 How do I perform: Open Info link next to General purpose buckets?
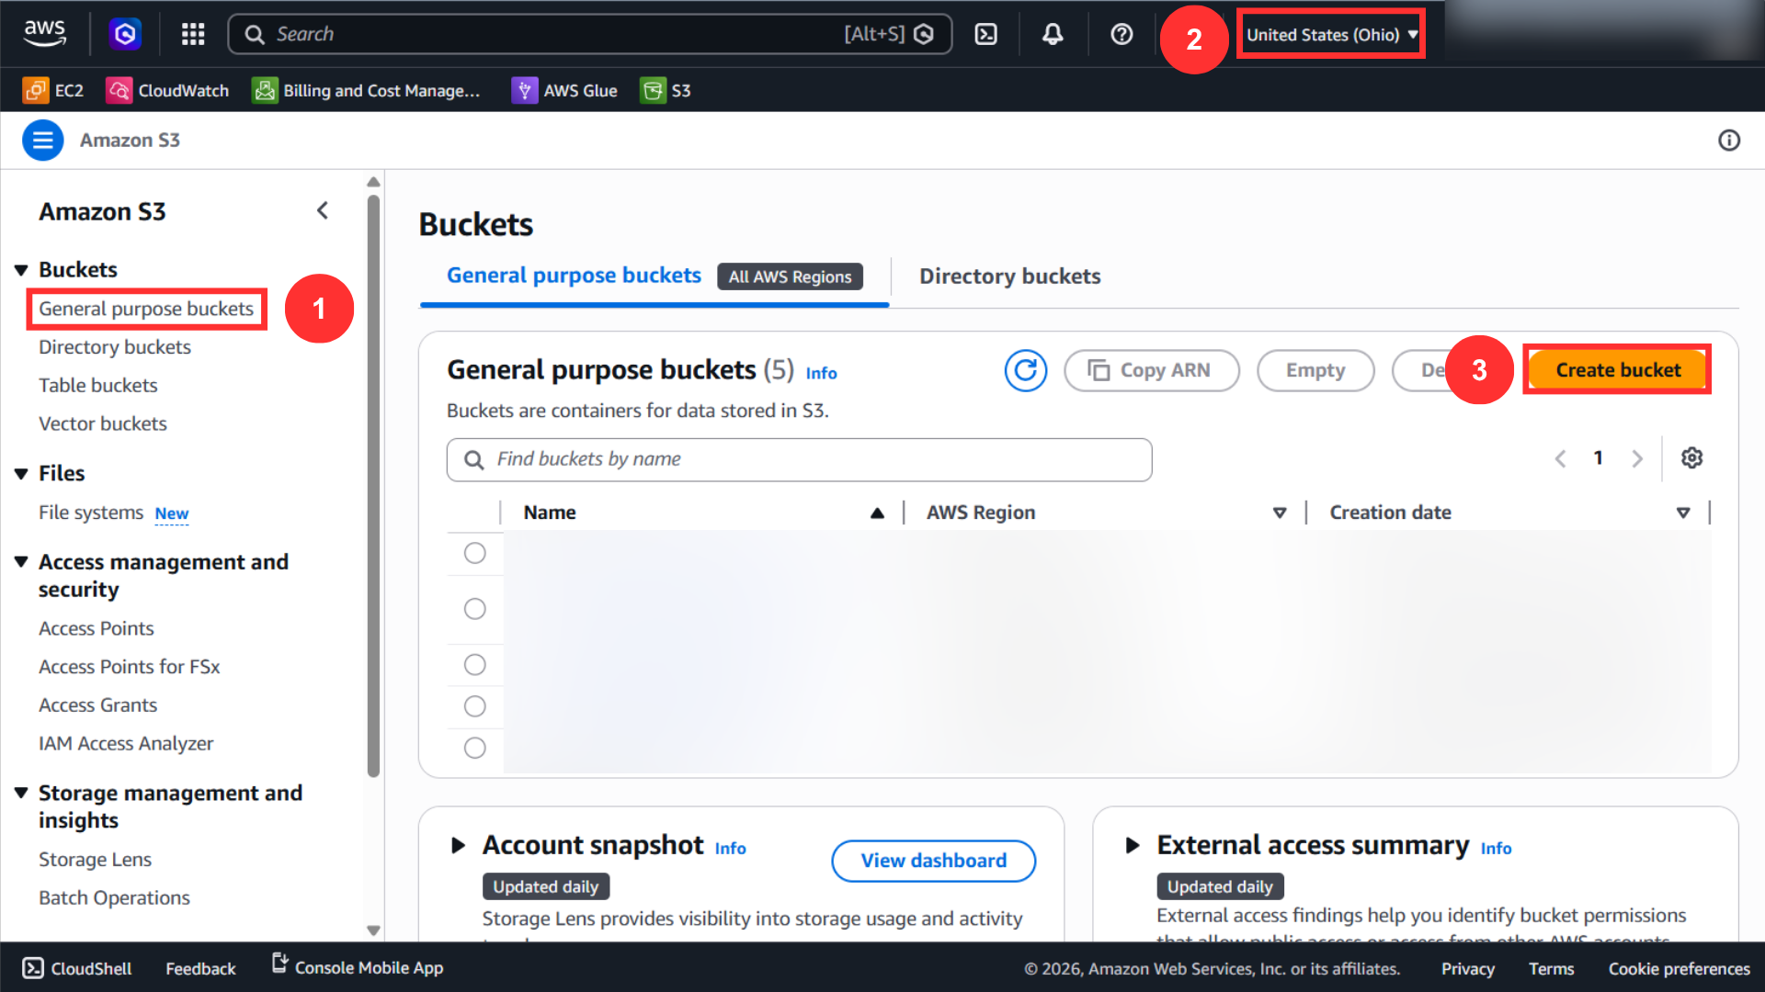click(x=821, y=373)
